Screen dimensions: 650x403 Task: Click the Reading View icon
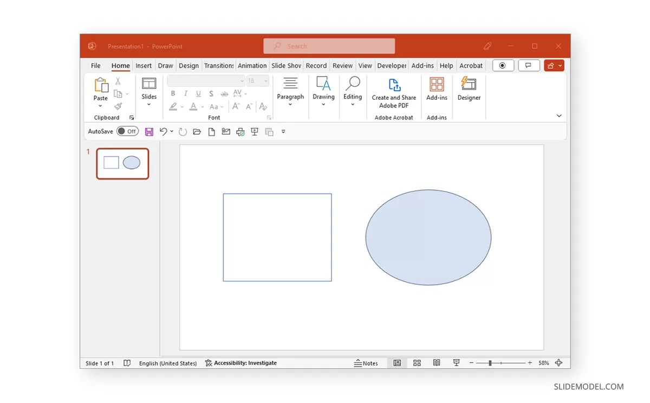[437, 363]
